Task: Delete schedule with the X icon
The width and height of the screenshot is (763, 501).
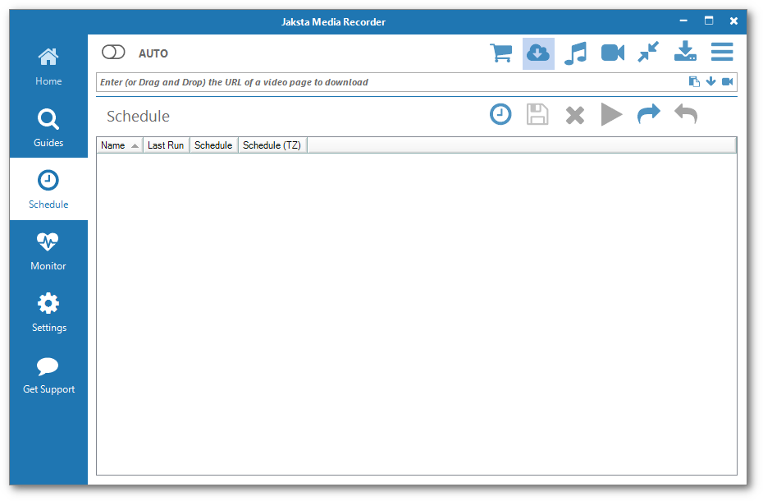Action: [x=574, y=116]
